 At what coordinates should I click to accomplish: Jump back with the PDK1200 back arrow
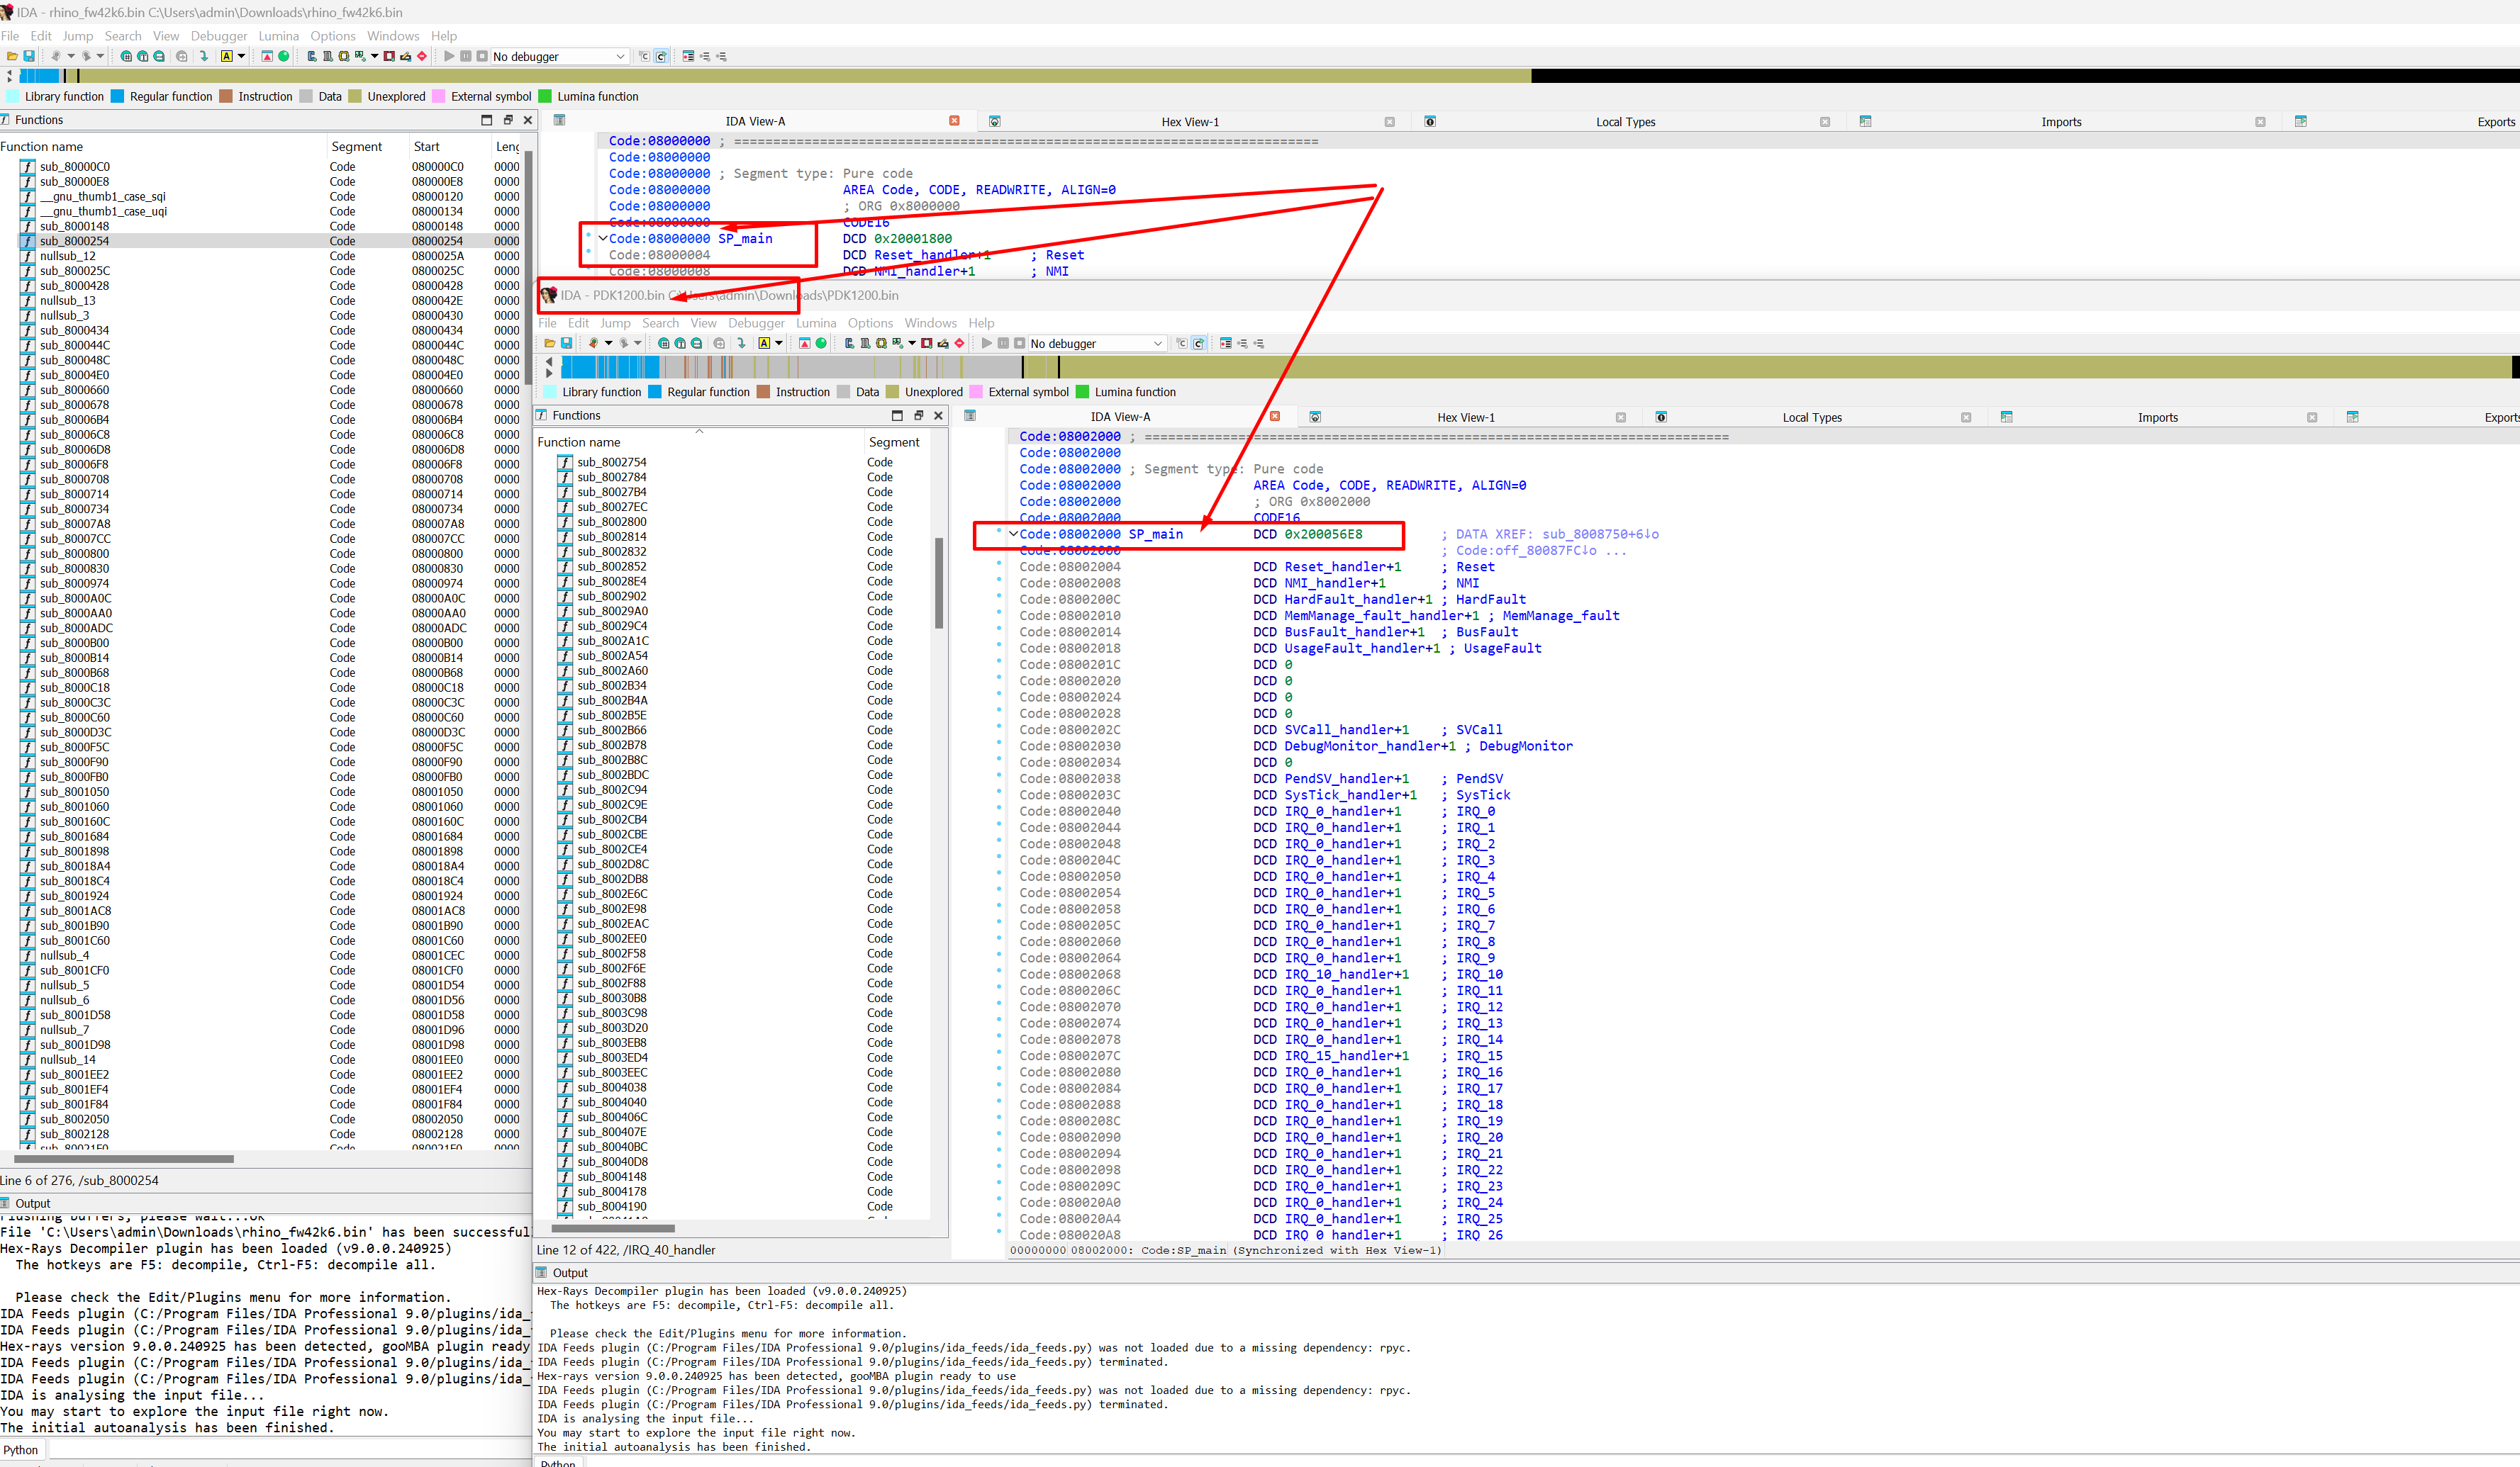click(593, 343)
